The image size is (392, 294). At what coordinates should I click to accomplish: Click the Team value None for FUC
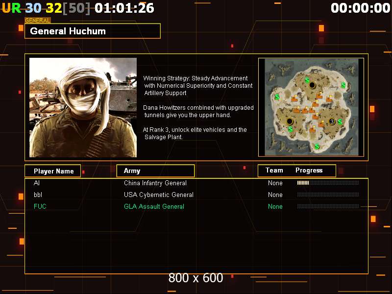(x=275, y=206)
